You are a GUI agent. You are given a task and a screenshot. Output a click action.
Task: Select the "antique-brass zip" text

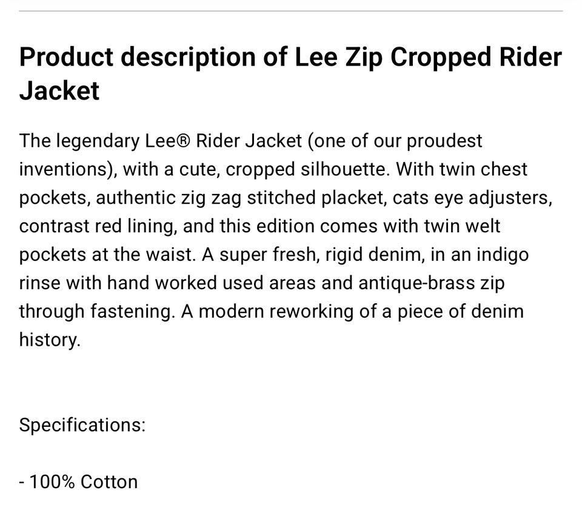[x=432, y=284]
